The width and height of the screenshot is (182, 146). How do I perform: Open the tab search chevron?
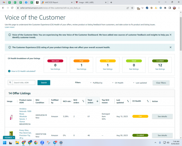coord(159,2)
